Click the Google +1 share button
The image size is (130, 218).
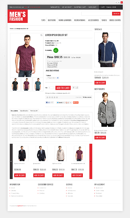point(67,102)
